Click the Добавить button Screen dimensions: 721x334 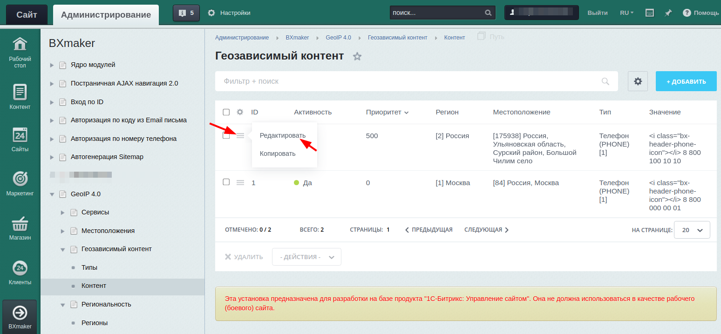tap(686, 81)
